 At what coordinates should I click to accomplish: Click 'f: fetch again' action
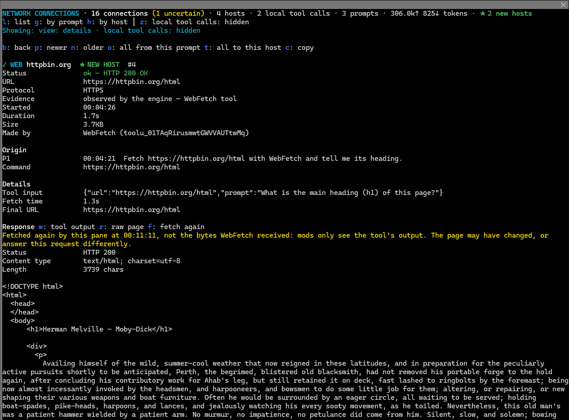click(x=176, y=226)
